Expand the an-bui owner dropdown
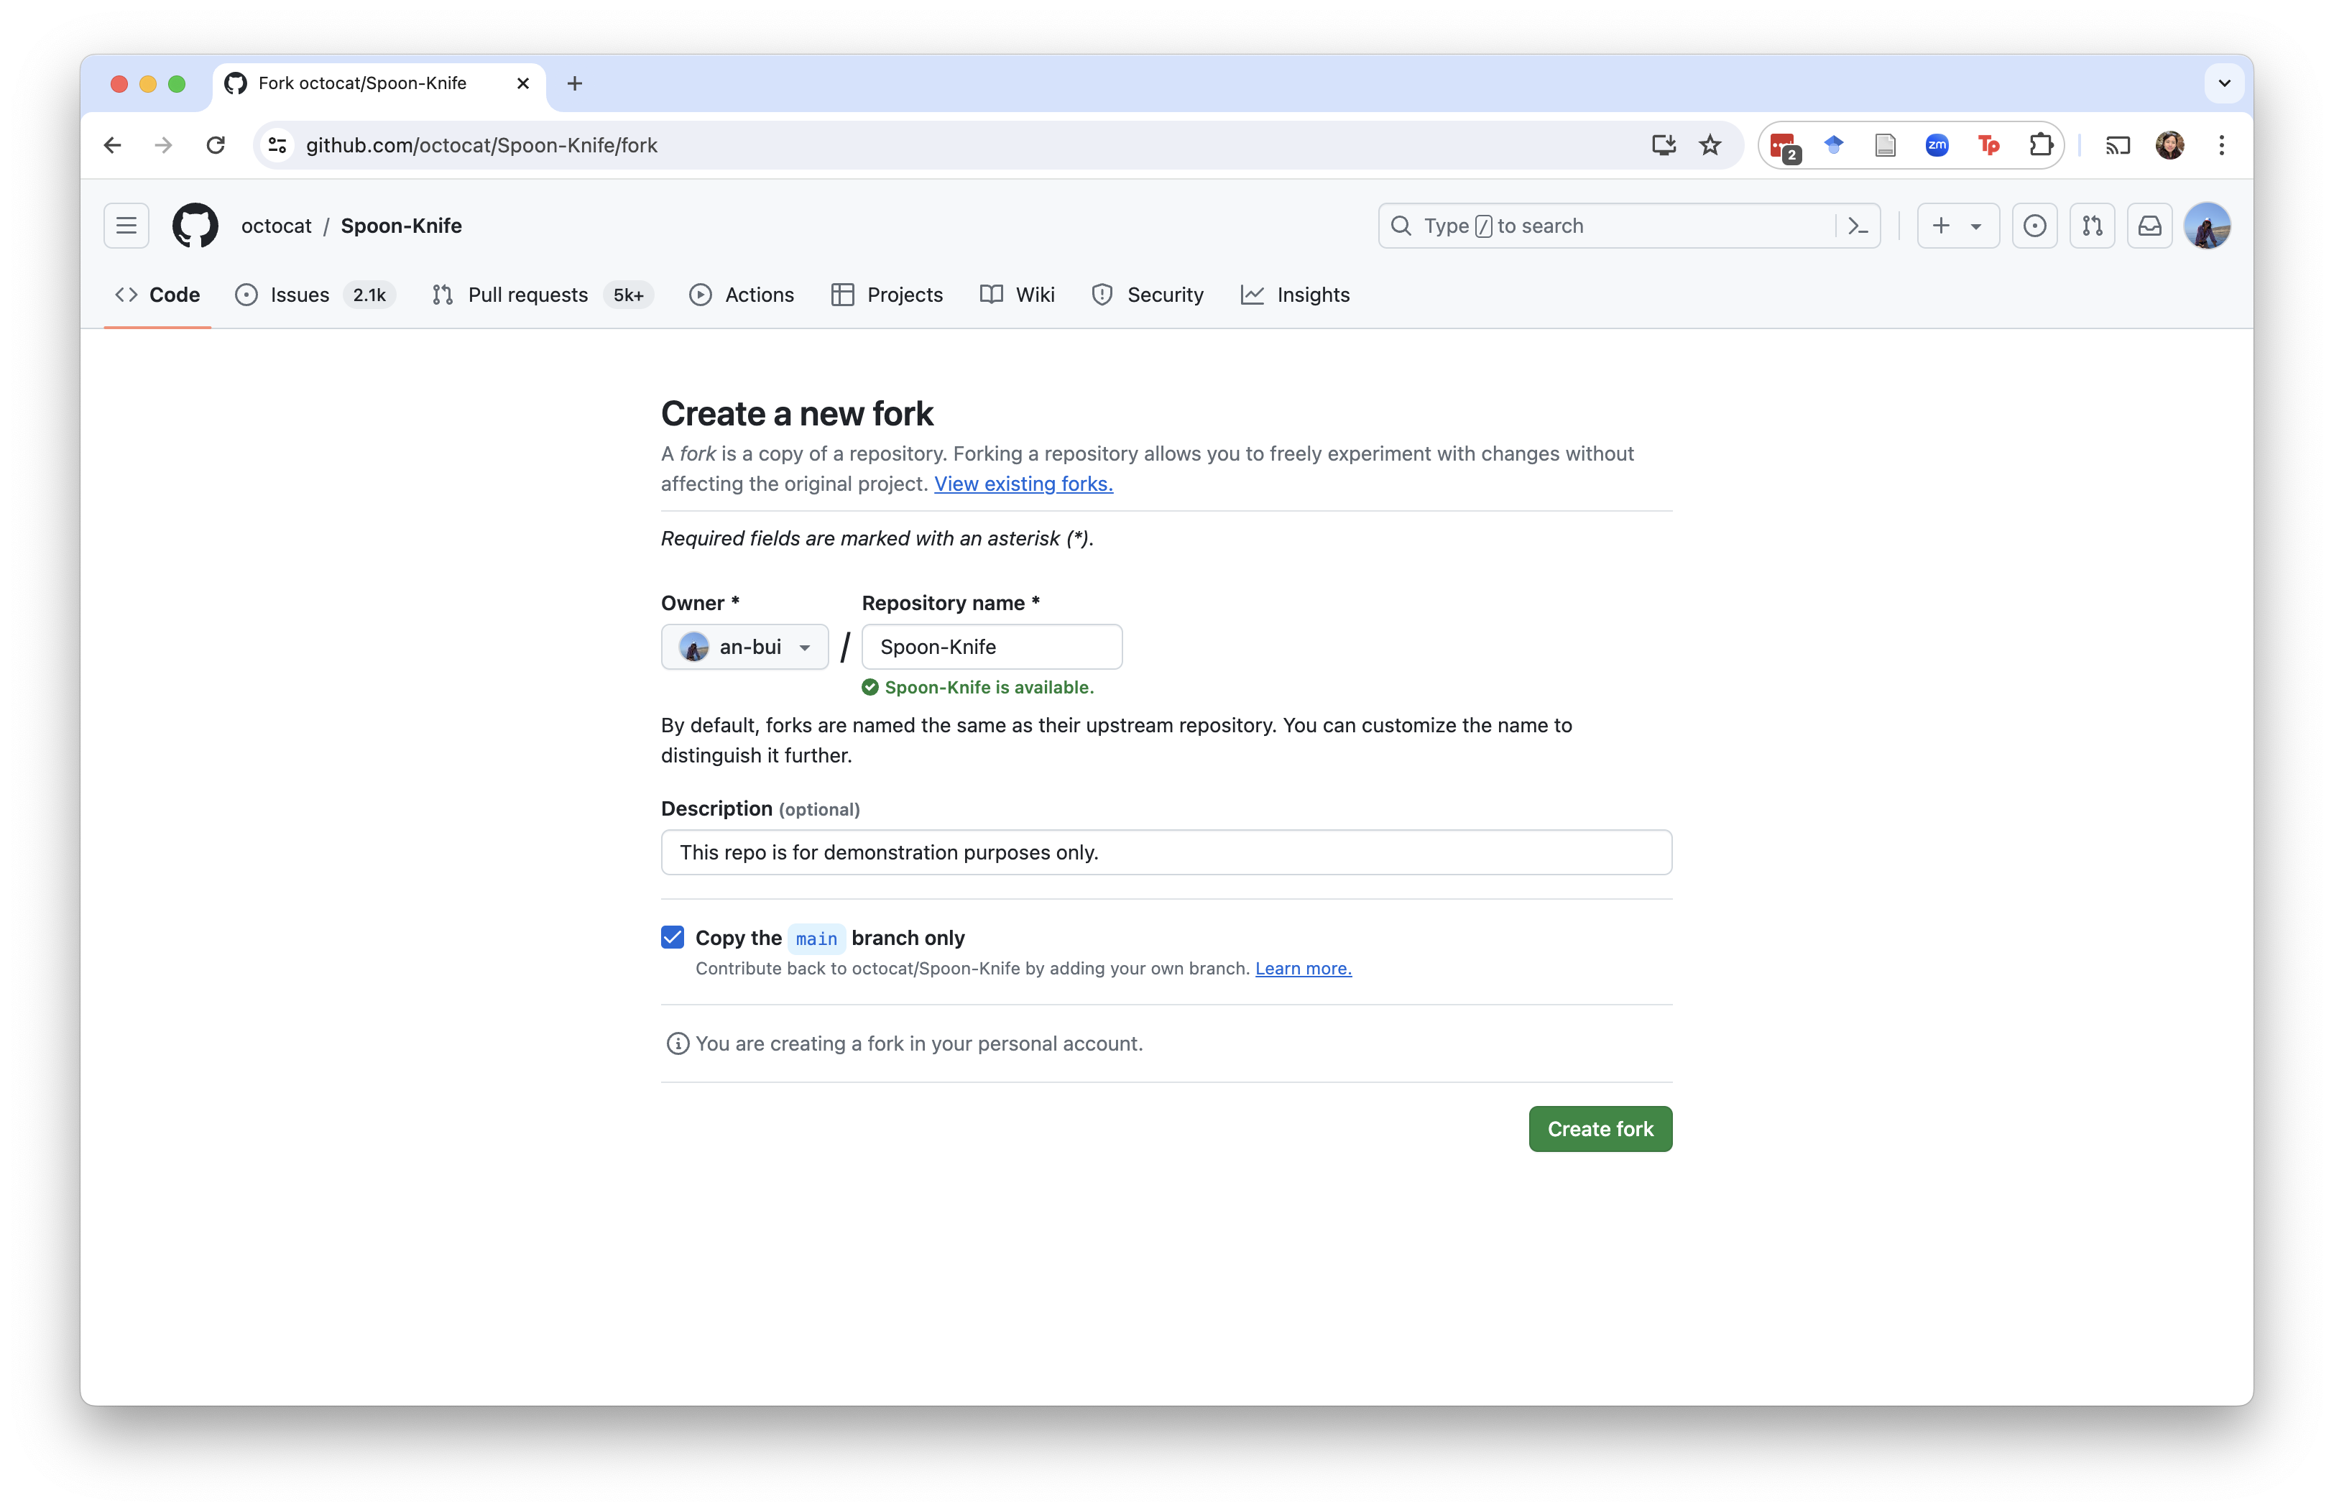The width and height of the screenshot is (2334, 1512). click(x=744, y=647)
